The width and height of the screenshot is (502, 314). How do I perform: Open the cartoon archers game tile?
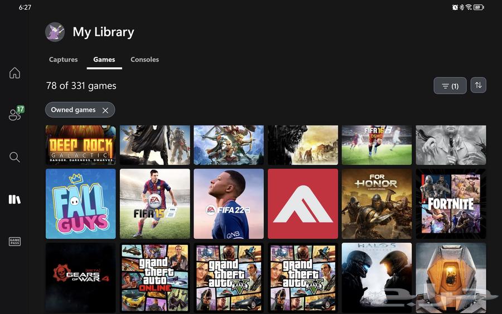tap(229, 145)
